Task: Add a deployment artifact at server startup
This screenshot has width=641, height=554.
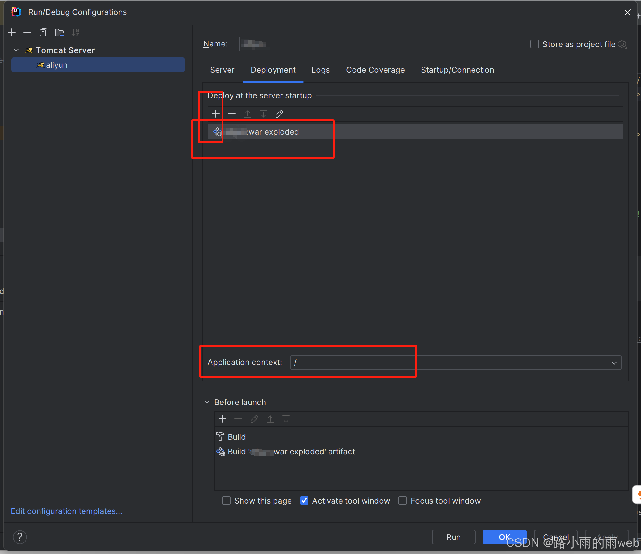Action: coord(215,114)
